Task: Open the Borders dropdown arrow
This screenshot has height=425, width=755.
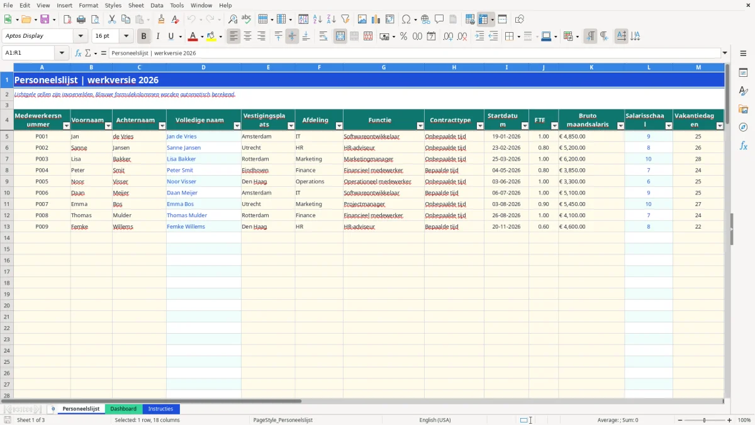Action: point(518,37)
